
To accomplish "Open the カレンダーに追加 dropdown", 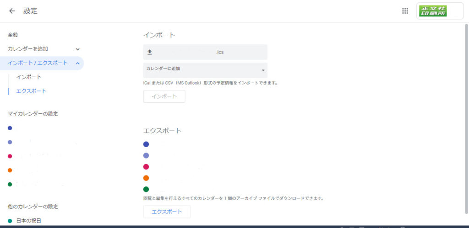I will coord(205,69).
